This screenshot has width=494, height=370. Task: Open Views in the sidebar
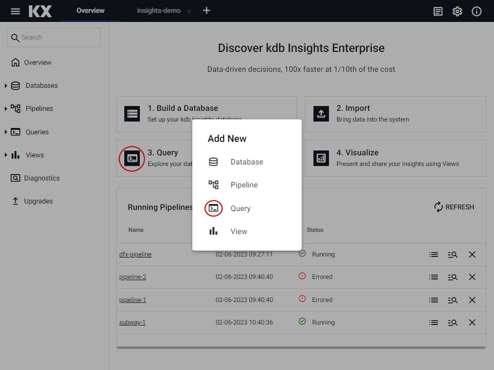(x=35, y=155)
